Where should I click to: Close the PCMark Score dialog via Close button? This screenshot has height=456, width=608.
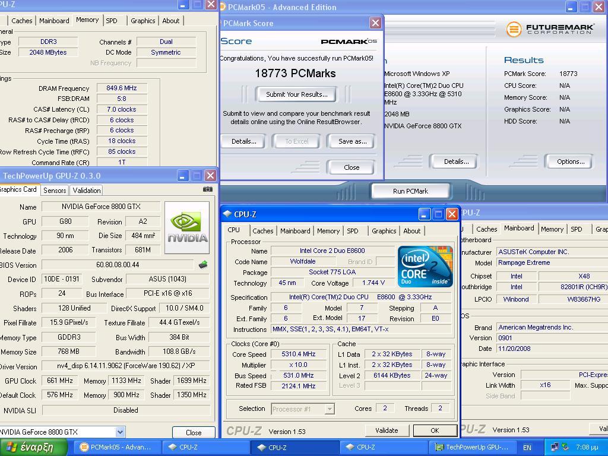pyautogui.click(x=351, y=167)
